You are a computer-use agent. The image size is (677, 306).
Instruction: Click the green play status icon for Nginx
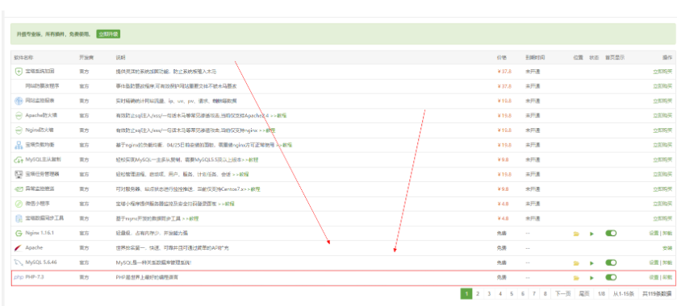pos(592,234)
